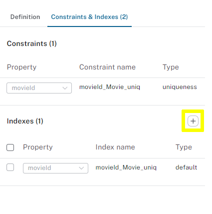Toggle select-all checkbox in Indexes header
This screenshot has width=212, height=214.
[10, 147]
